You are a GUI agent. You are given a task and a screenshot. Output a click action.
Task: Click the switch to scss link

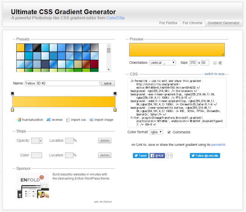214,74
